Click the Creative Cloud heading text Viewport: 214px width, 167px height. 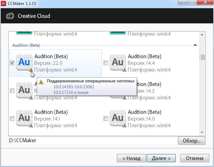pyautogui.click(x=34, y=16)
